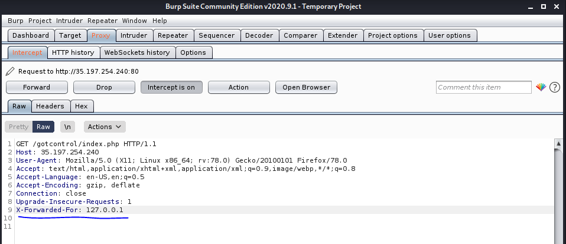The image size is (566, 244).
Task: Click the Accept: text/html header line
Action: pos(186,169)
